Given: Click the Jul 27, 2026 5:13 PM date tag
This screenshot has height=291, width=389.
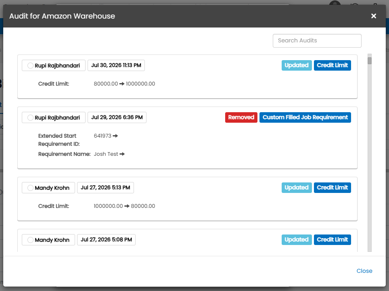Looking at the screenshot, I should [105, 188].
